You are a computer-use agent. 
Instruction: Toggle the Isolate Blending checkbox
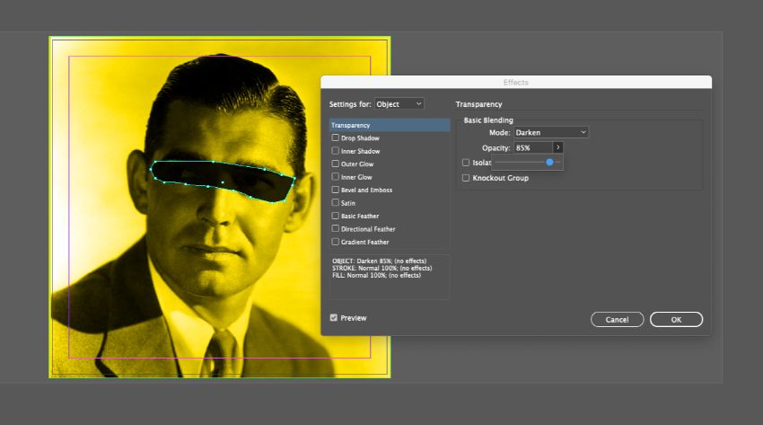(466, 163)
